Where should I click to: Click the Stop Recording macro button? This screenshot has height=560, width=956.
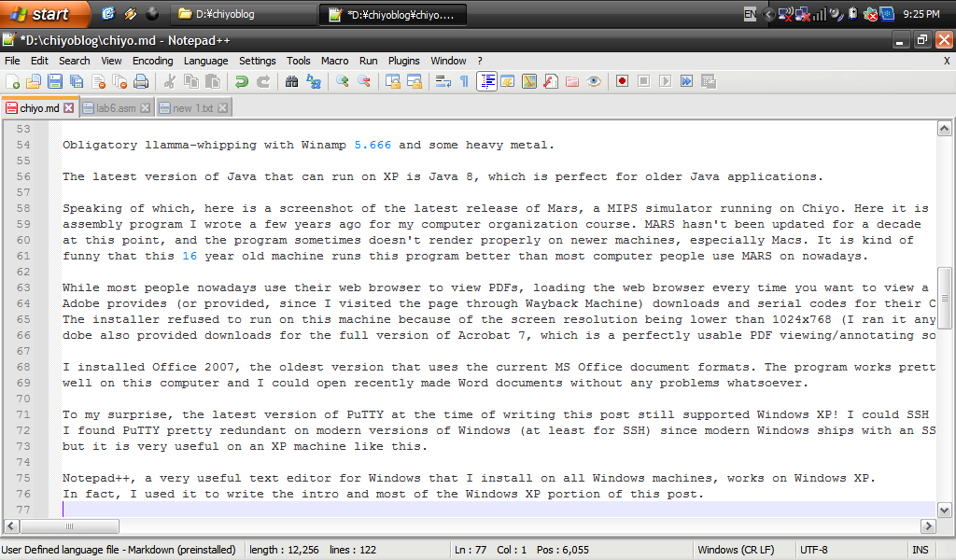(643, 81)
